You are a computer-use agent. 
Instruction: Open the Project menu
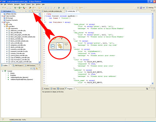[28, 4]
